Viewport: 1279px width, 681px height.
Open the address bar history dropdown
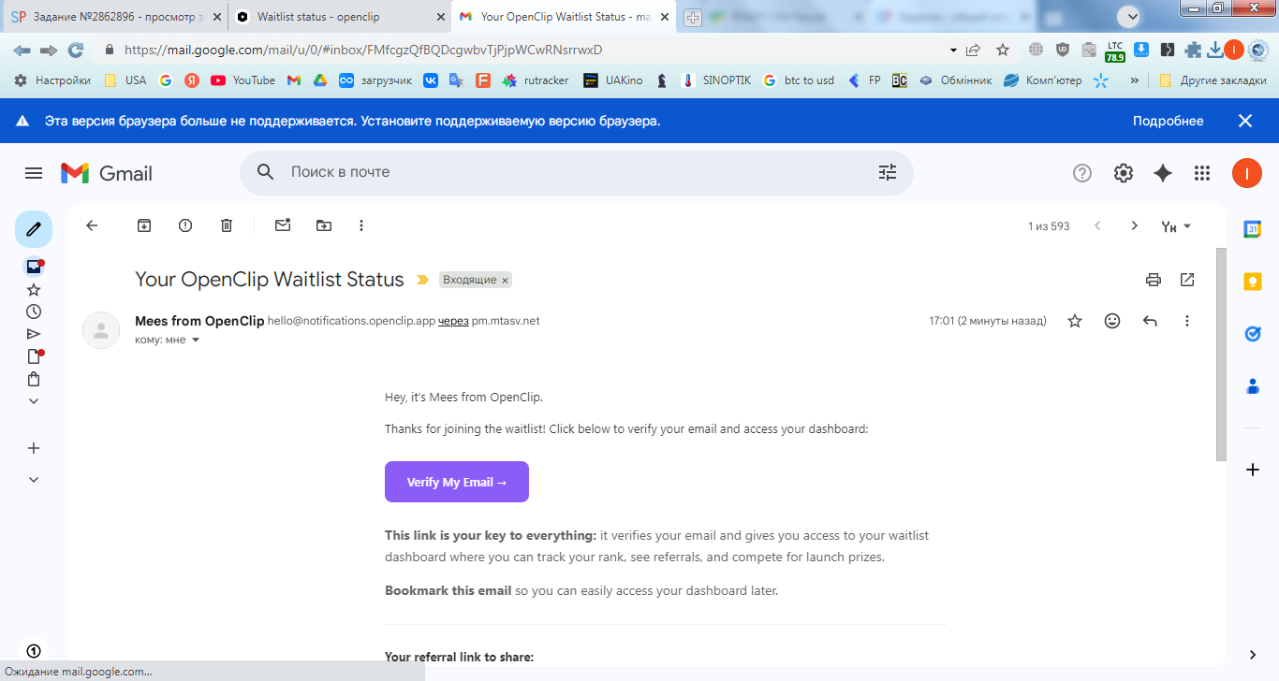point(953,50)
